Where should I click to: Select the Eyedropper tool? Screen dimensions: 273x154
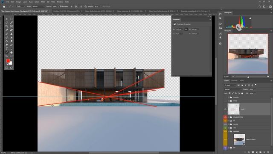tap(7, 30)
